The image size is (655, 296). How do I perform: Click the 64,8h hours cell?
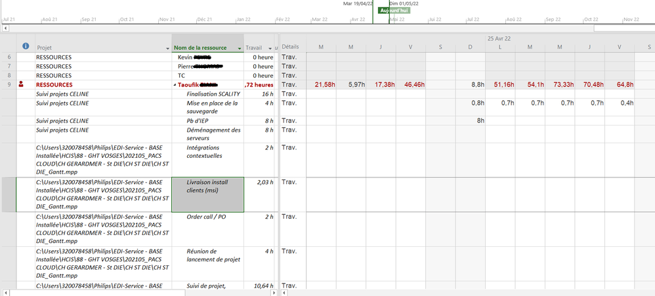[x=620, y=84]
